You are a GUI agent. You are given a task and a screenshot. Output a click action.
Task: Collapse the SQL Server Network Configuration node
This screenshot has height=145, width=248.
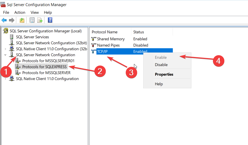click(5, 55)
